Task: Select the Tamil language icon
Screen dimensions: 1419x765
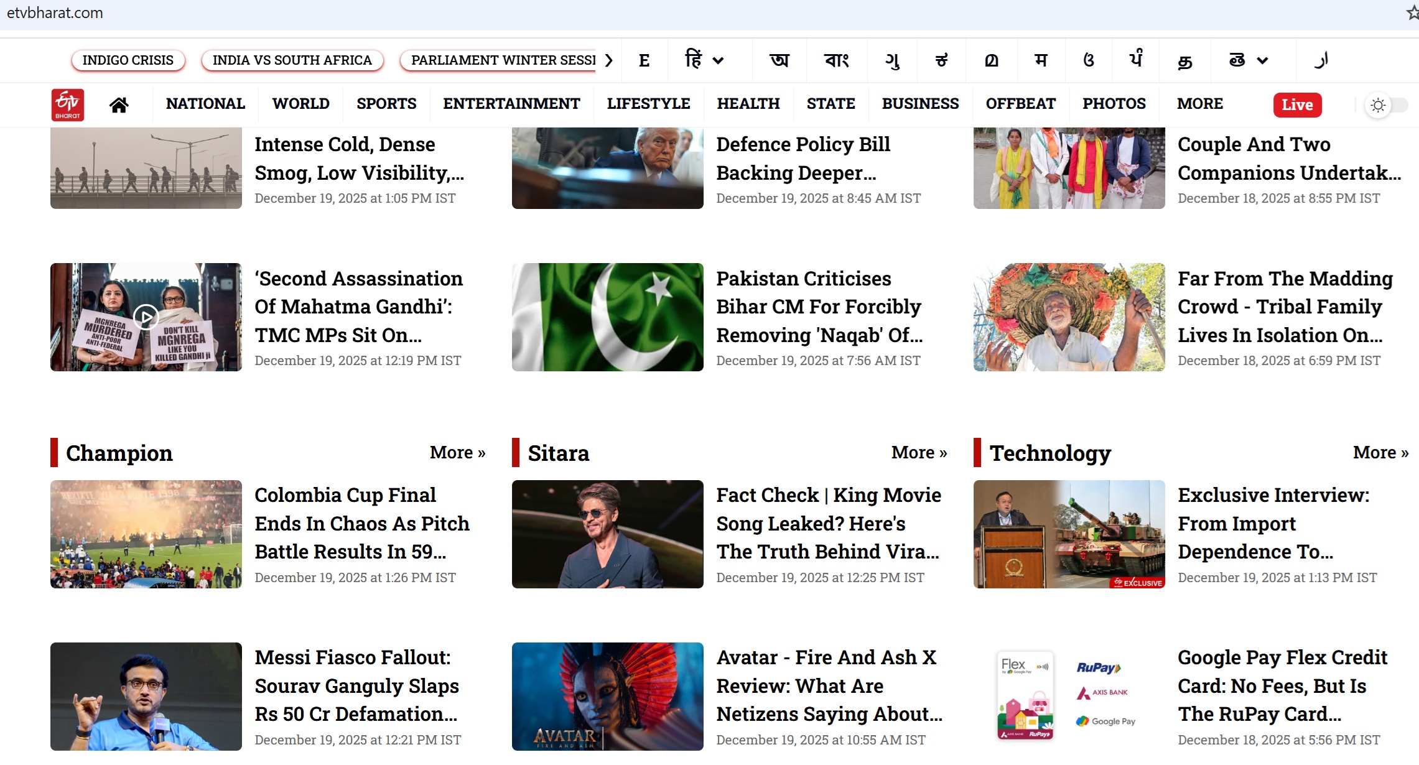Action: 1185,60
